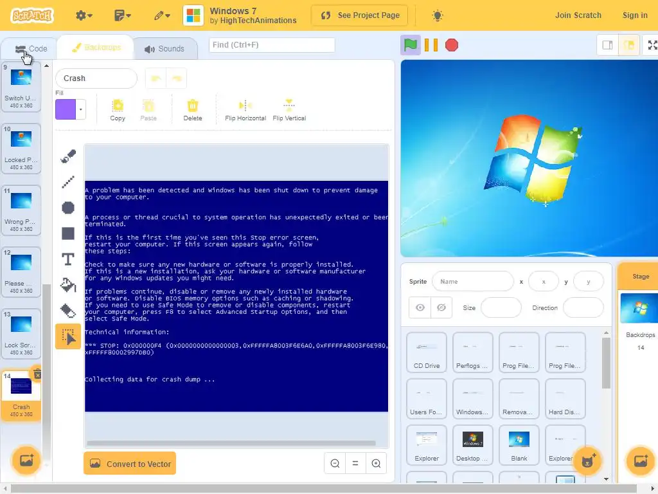Click the sprite Direction field

tap(583, 307)
